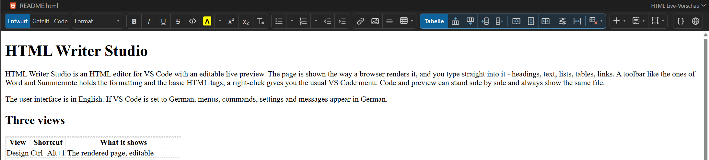709x160 pixels.
Task: Open the bullet list style dropdown
Action: [x=292, y=21]
